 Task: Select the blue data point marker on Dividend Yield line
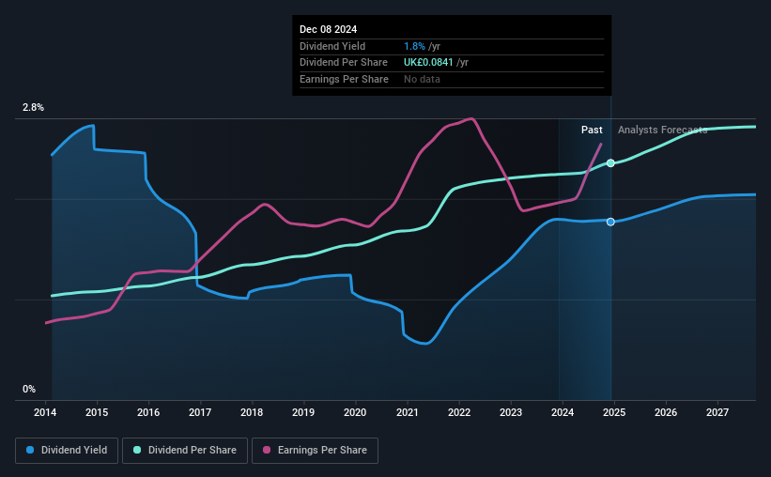pyautogui.click(x=610, y=222)
